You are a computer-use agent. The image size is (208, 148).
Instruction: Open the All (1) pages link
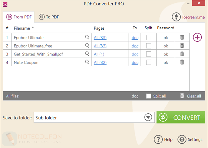coord(99,54)
